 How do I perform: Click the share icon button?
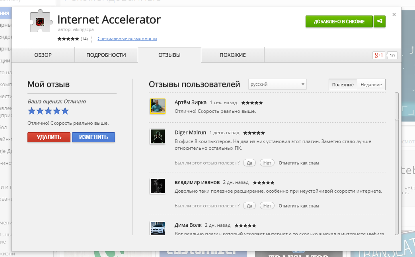pos(380,21)
